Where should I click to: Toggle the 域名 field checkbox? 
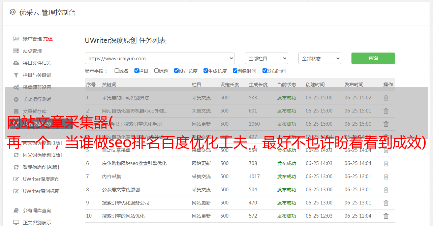[x=117, y=71]
